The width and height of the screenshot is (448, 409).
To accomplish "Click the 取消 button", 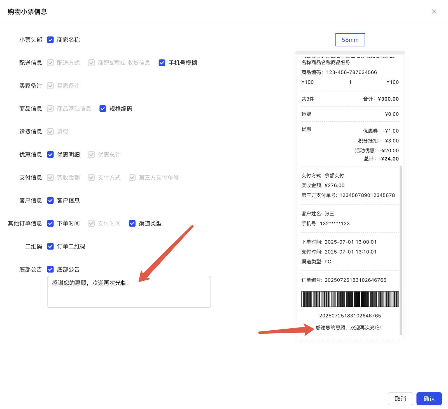I will coord(400,399).
